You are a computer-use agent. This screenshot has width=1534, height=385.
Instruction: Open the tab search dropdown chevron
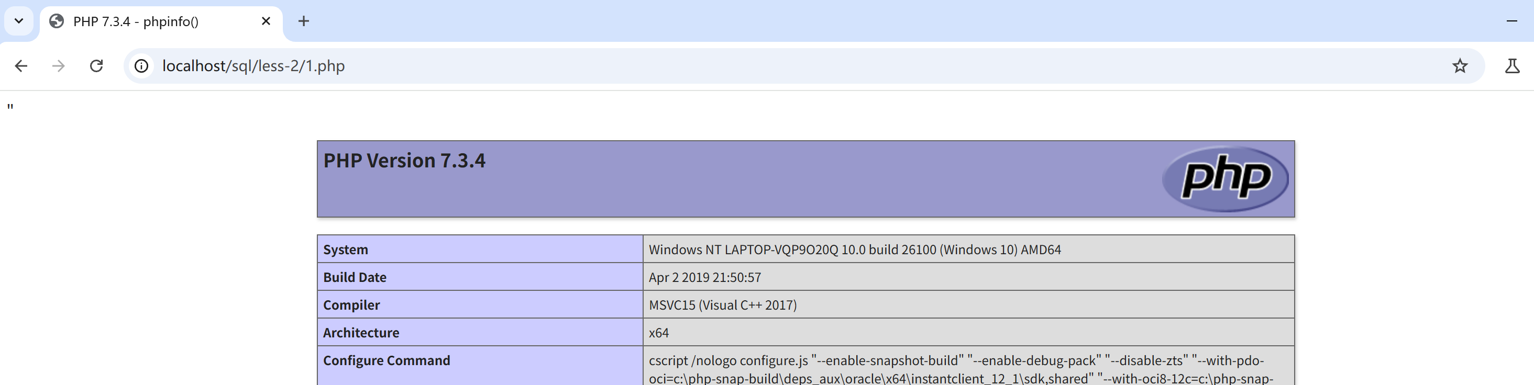click(x=19, y=21)
